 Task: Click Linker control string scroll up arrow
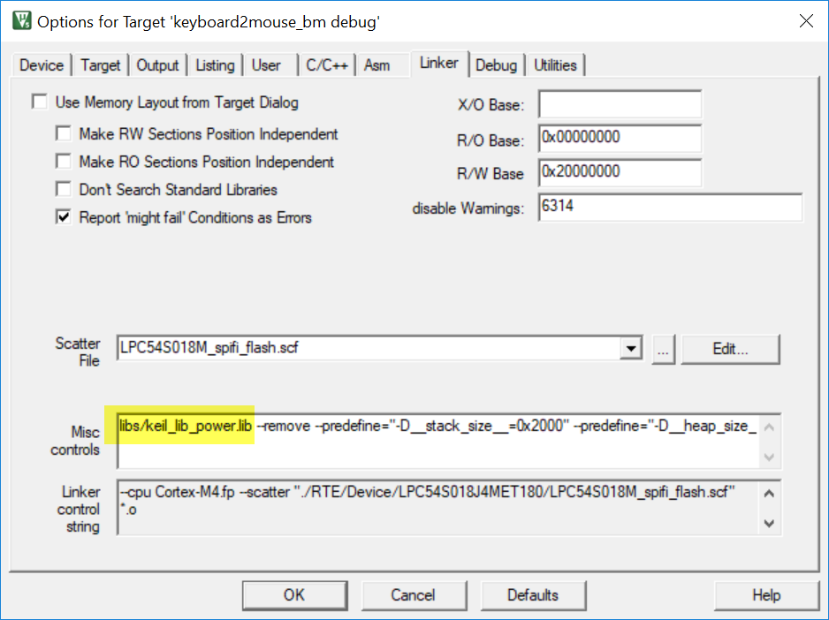pyautogui.click(x=769, y=494)
